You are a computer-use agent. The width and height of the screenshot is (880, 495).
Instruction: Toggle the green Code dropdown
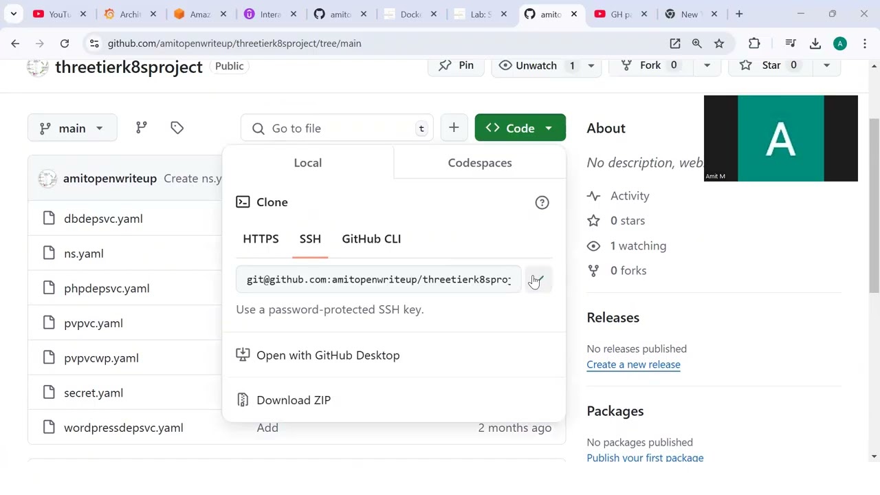520,128
